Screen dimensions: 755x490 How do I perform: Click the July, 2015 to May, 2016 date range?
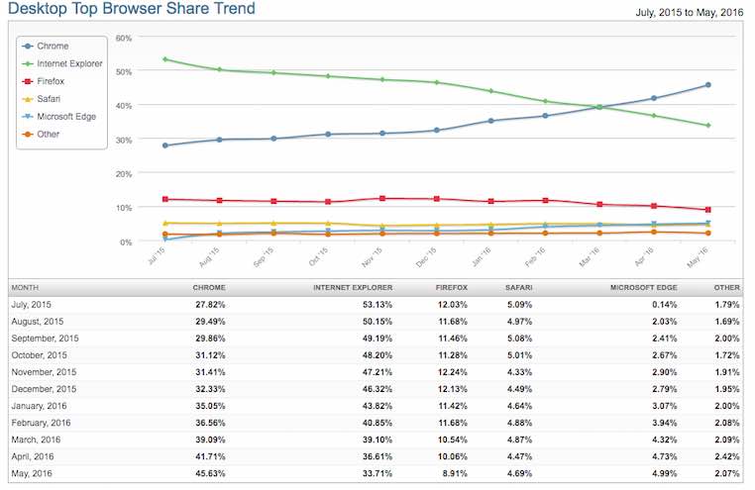click(x=683, y=12)
